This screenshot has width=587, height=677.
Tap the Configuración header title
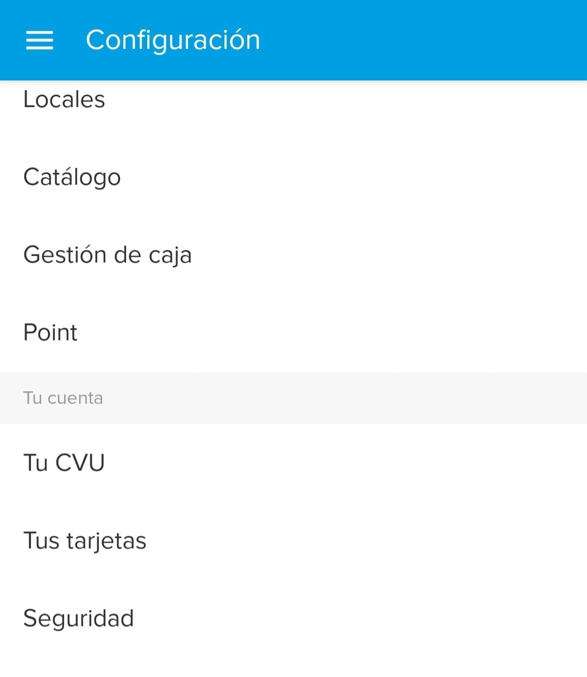click(173, 40)
